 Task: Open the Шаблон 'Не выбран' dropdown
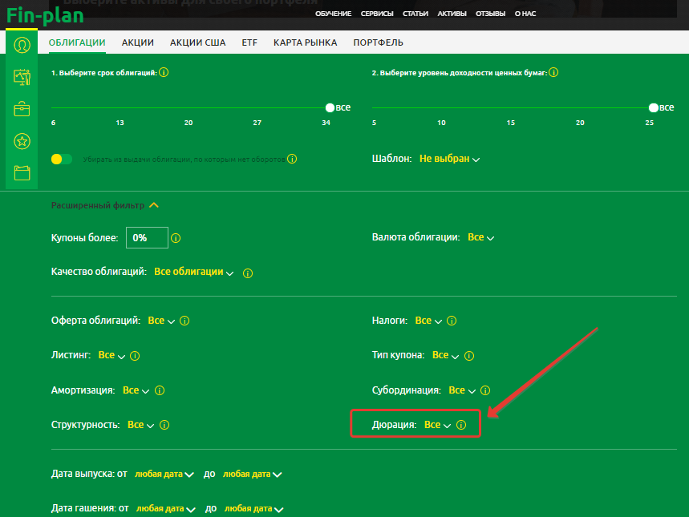449,159
